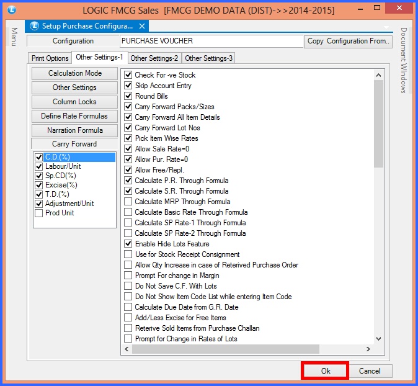Check Allow Qty Increase for Purchase Order

tap(128, 265)
